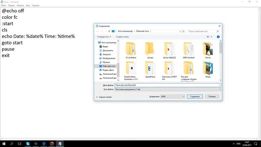Open taskbar search

[12, 144]
